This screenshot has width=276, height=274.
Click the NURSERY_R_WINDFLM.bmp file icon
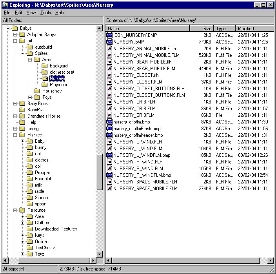coord(109,175)
